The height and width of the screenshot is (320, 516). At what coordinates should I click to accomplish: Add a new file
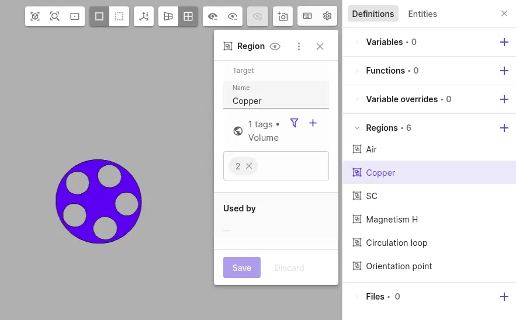(504, 297)
